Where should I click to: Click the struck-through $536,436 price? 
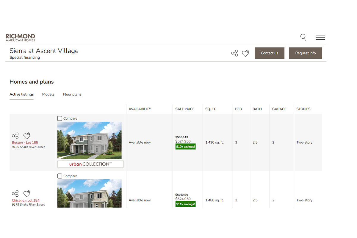pyautogui.click(x=182, y=195)
